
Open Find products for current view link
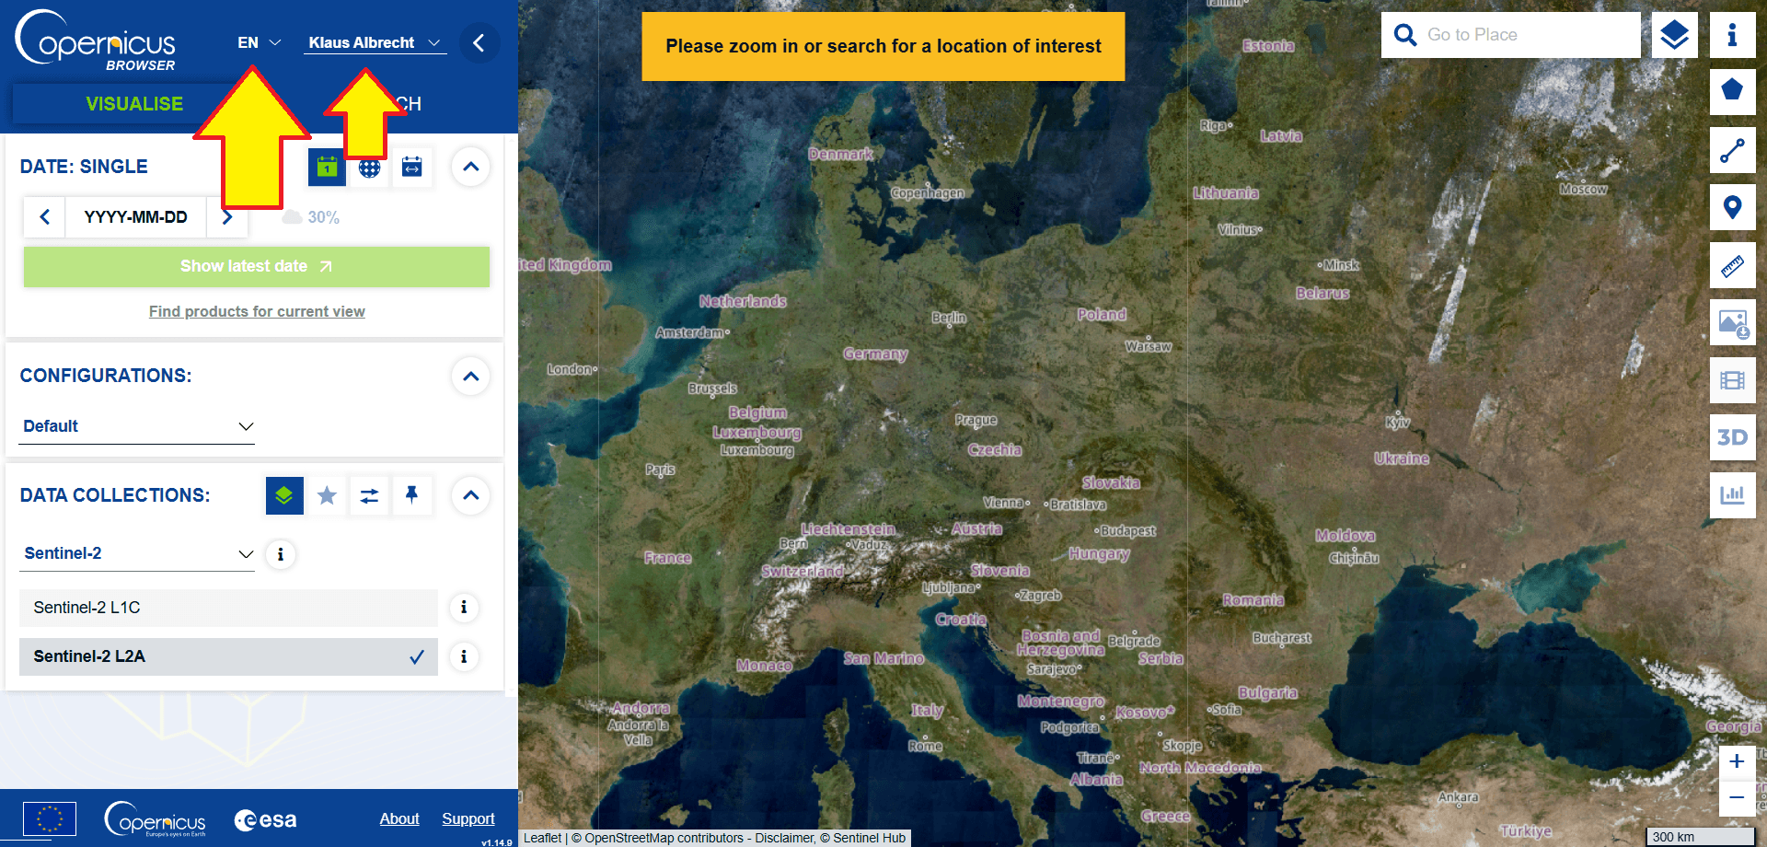tap(257, 311)
